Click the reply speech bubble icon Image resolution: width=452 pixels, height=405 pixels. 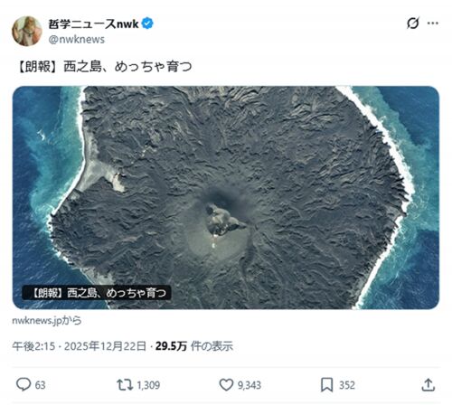(x=24, y=384)
